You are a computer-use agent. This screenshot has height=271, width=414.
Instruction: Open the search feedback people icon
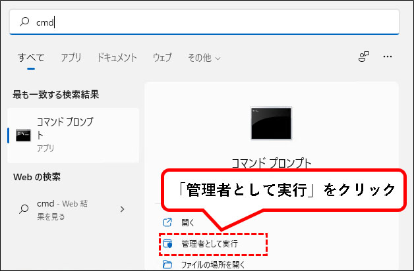364,57
